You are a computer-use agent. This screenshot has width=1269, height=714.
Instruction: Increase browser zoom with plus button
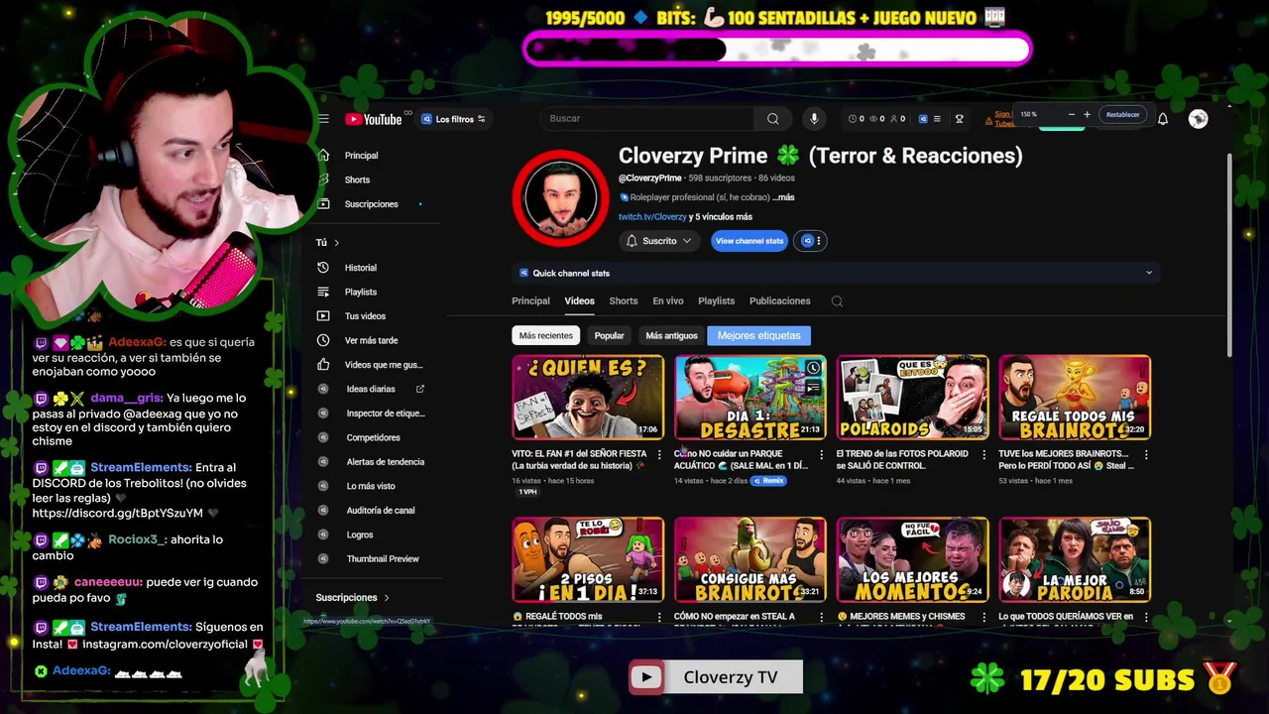click(x=1087, y=115)
